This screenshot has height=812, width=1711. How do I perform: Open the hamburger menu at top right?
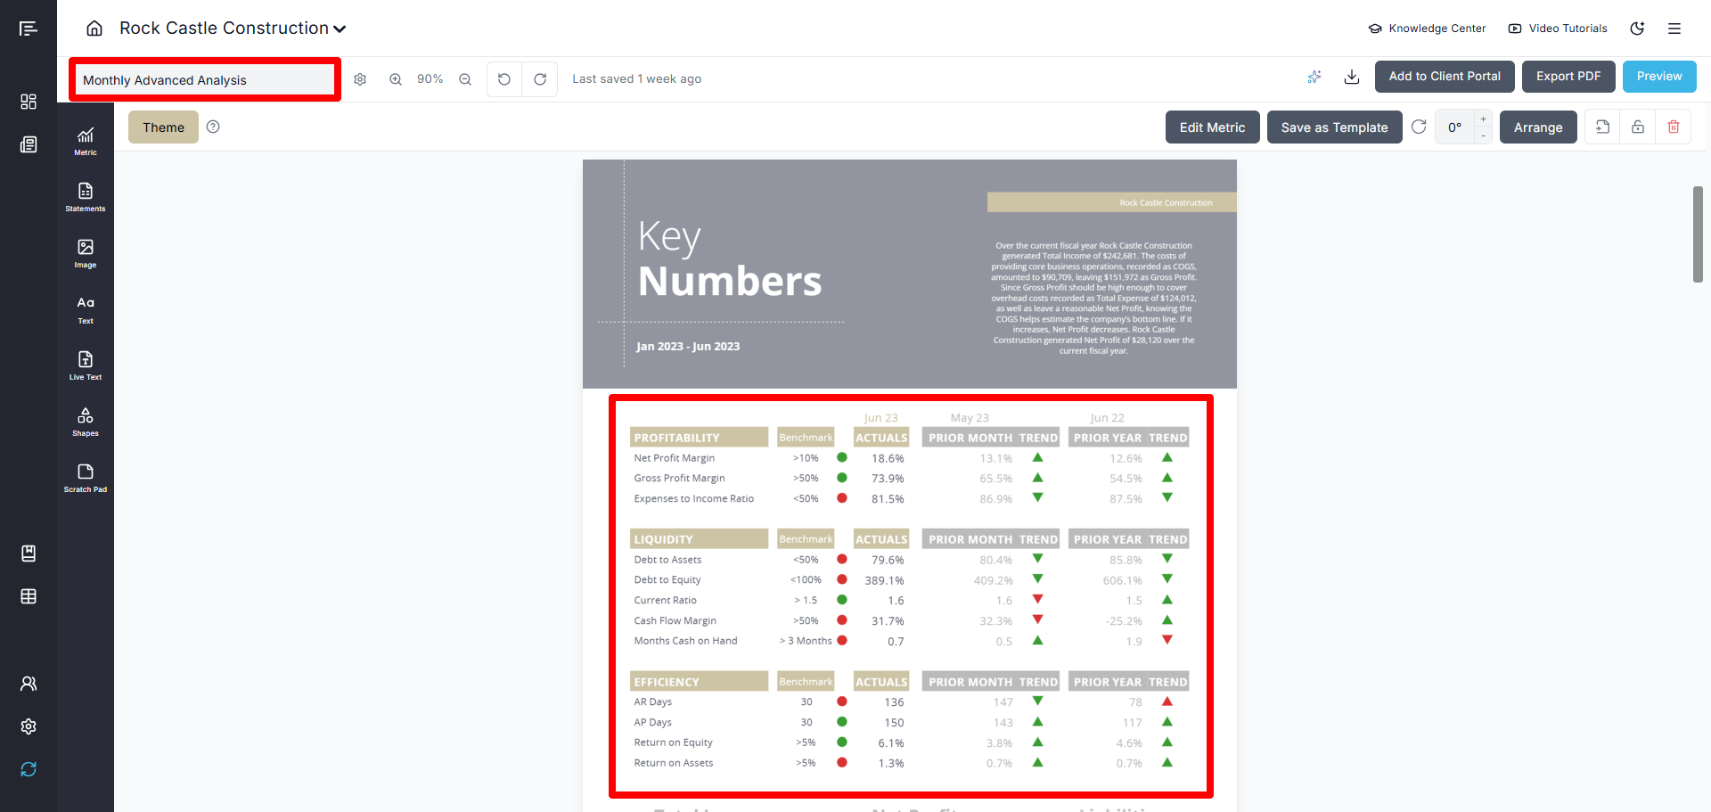(x=1674, y=29)
